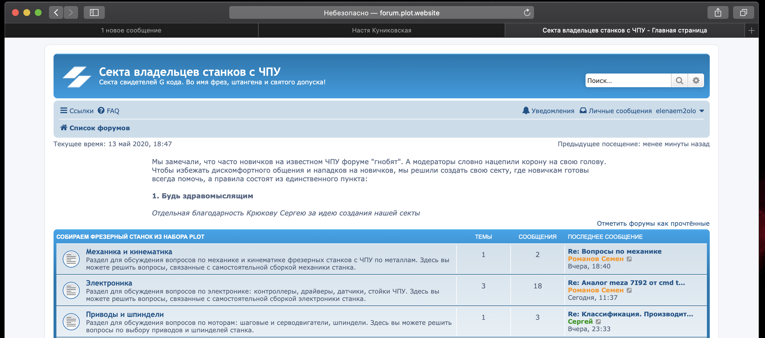Screen dimensions: 765x338
Task: Reload the page with the refresh icon
Action: (x=527, y=13)
